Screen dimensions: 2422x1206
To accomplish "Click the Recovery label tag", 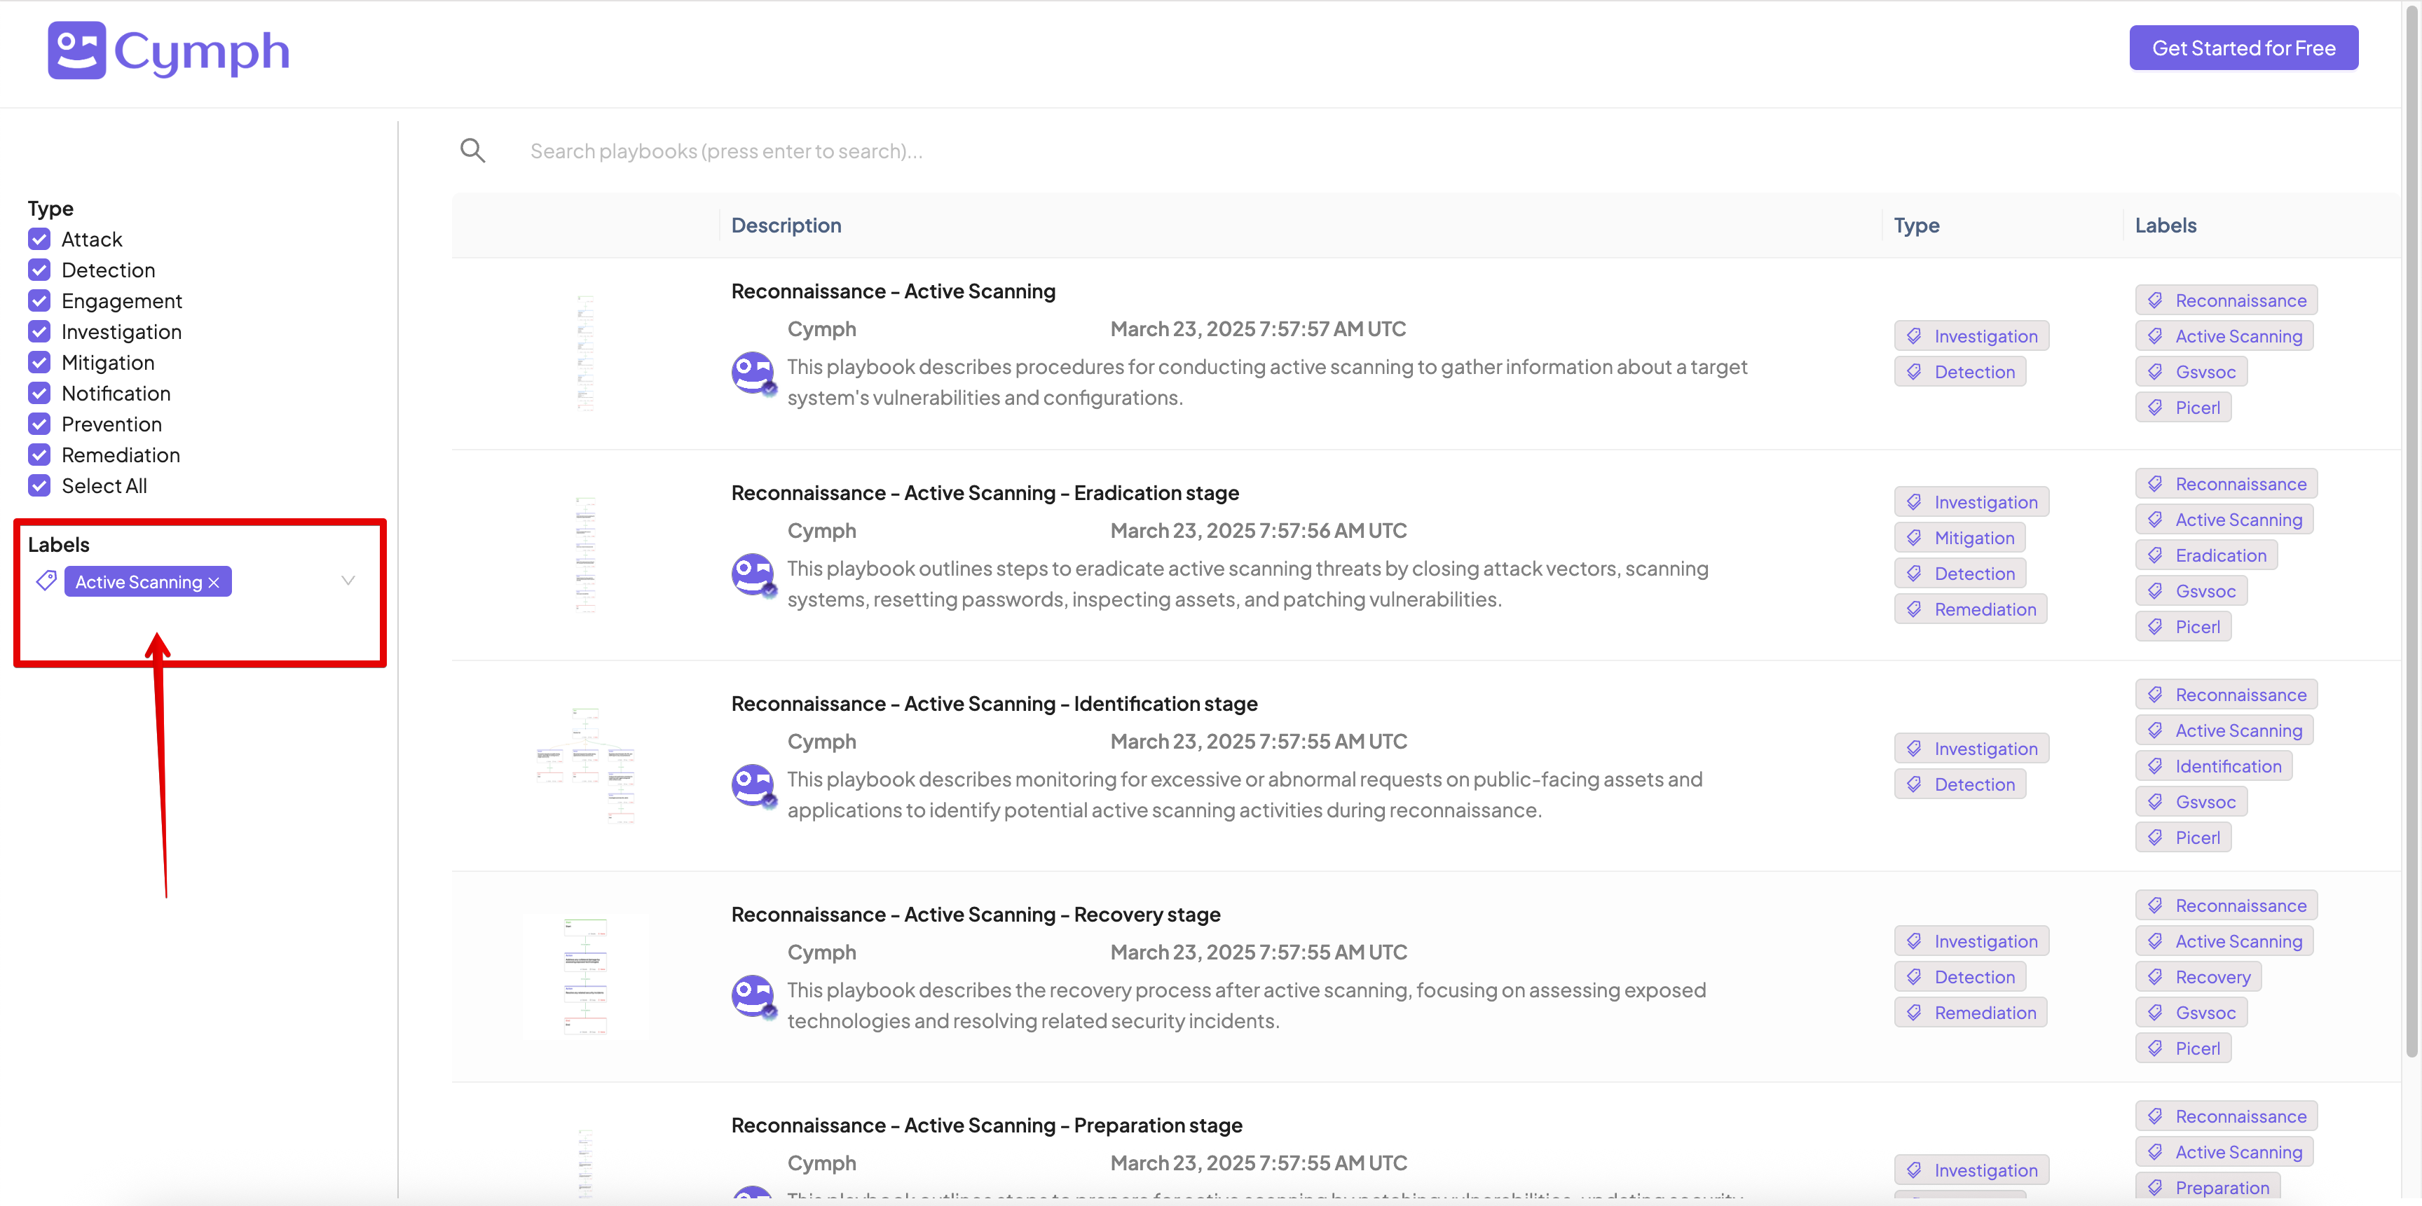I will 2198,977.
